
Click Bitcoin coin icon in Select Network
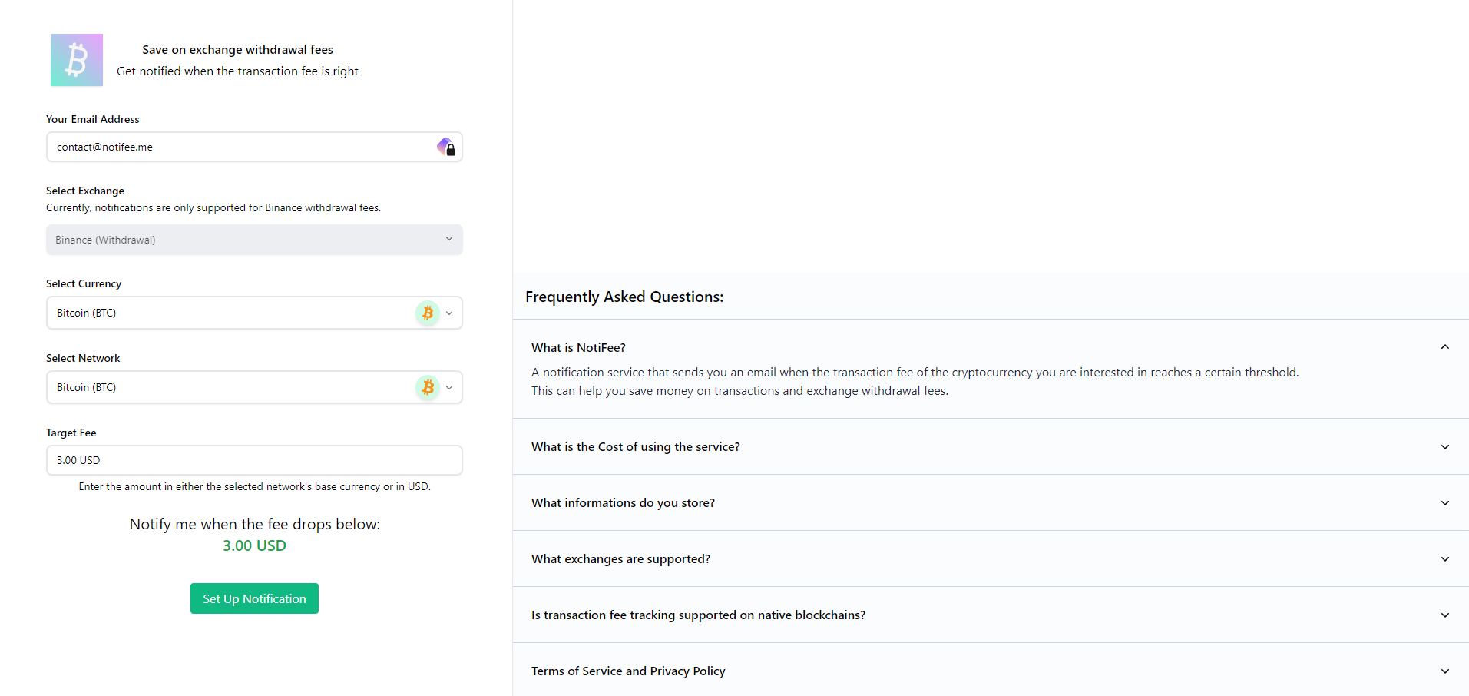coord(428,387)
